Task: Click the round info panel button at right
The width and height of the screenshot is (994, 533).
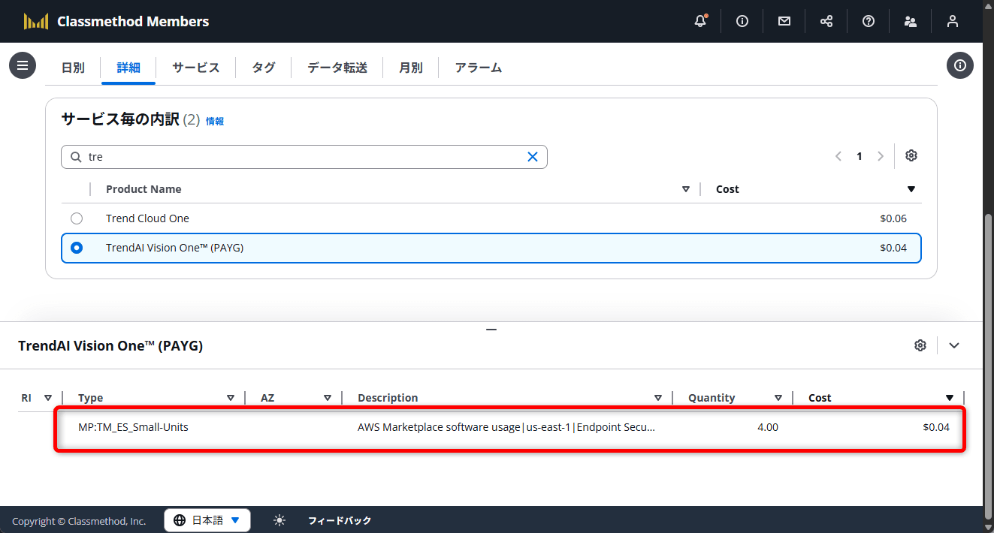Action: (960, 65)
